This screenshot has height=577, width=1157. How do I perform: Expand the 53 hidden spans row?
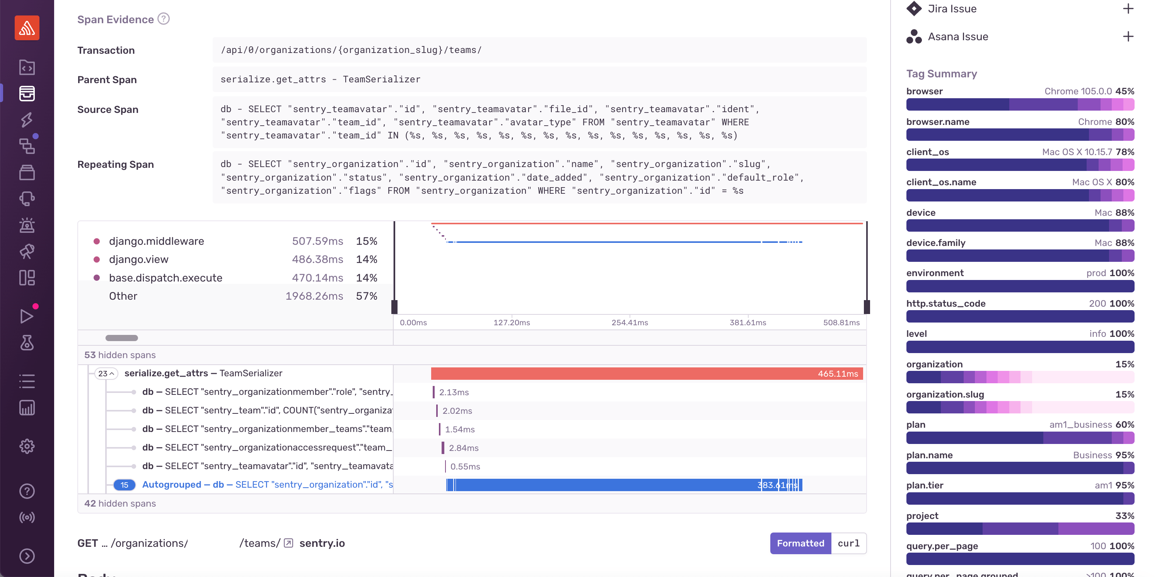pyautogui.click(x=120, y=355)
